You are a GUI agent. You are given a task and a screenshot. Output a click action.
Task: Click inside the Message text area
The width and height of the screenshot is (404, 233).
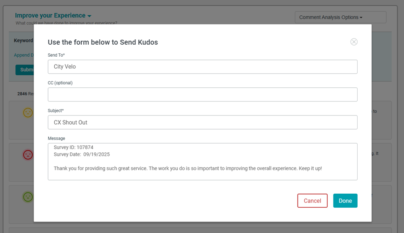click(202, 174)
